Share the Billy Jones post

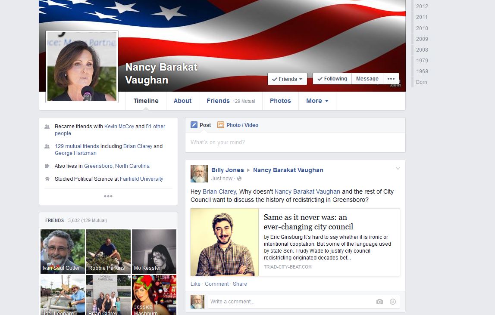tap(240, 284)
